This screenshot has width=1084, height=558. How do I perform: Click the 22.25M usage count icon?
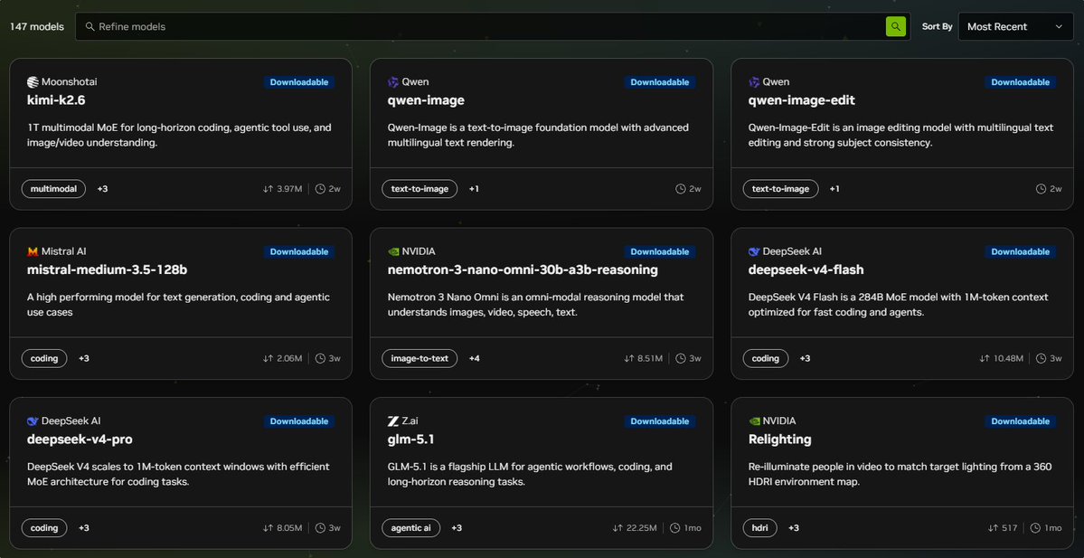point(618,527)
